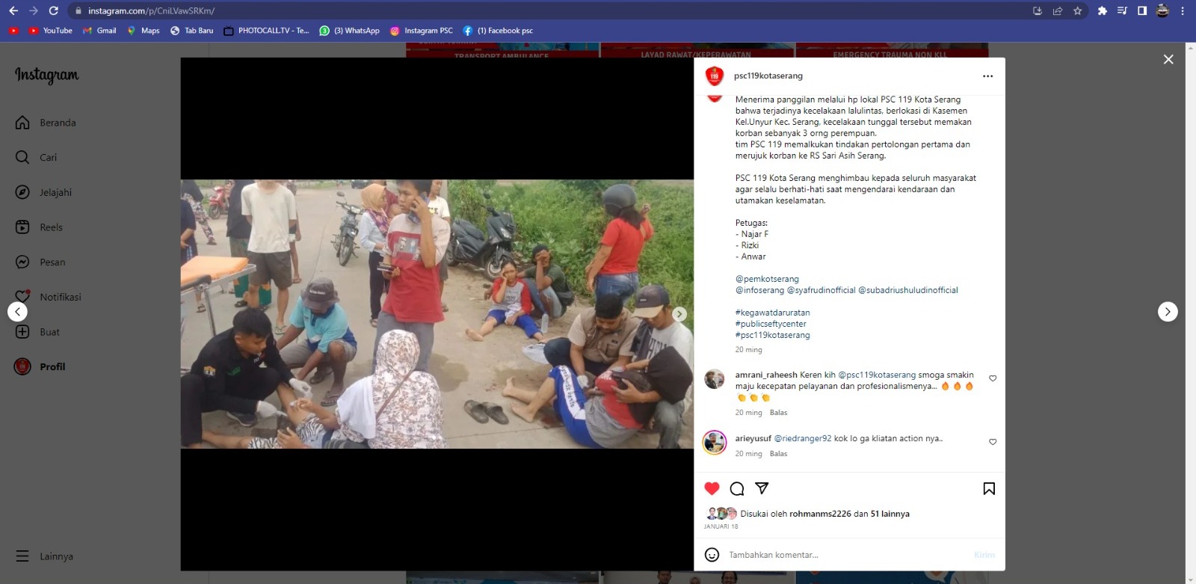Go forward in browser

(34, 10)
